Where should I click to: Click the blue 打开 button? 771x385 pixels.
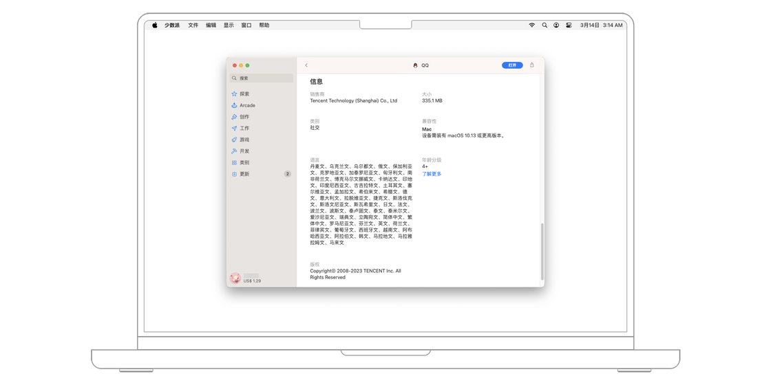[512, 65]
